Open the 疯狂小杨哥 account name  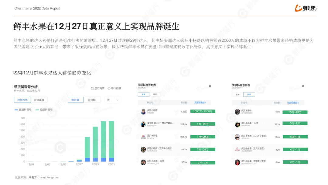click(152, 110)
